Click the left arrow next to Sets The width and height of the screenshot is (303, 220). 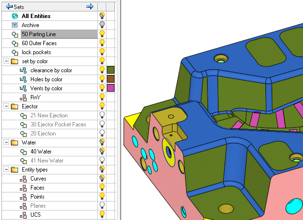point(9,7)
